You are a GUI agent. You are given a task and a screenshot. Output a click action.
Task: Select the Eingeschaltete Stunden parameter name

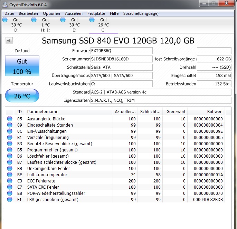50,125
